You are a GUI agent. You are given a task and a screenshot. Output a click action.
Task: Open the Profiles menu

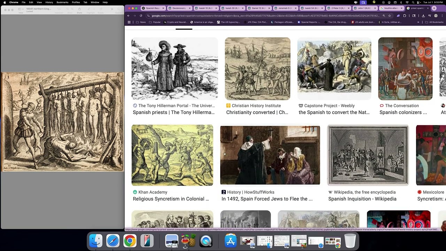76,2
